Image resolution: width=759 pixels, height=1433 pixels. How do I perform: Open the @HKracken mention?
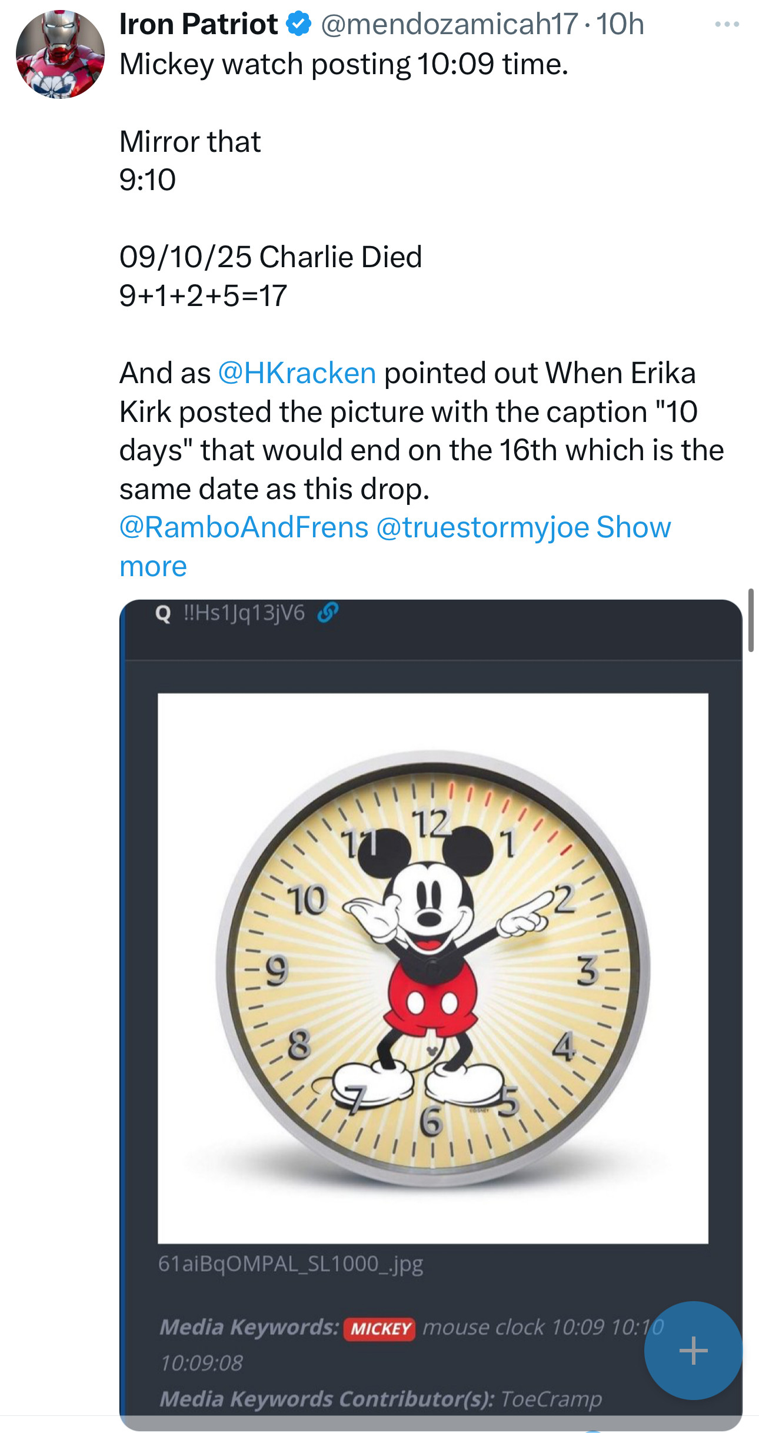tap(297, 373)
